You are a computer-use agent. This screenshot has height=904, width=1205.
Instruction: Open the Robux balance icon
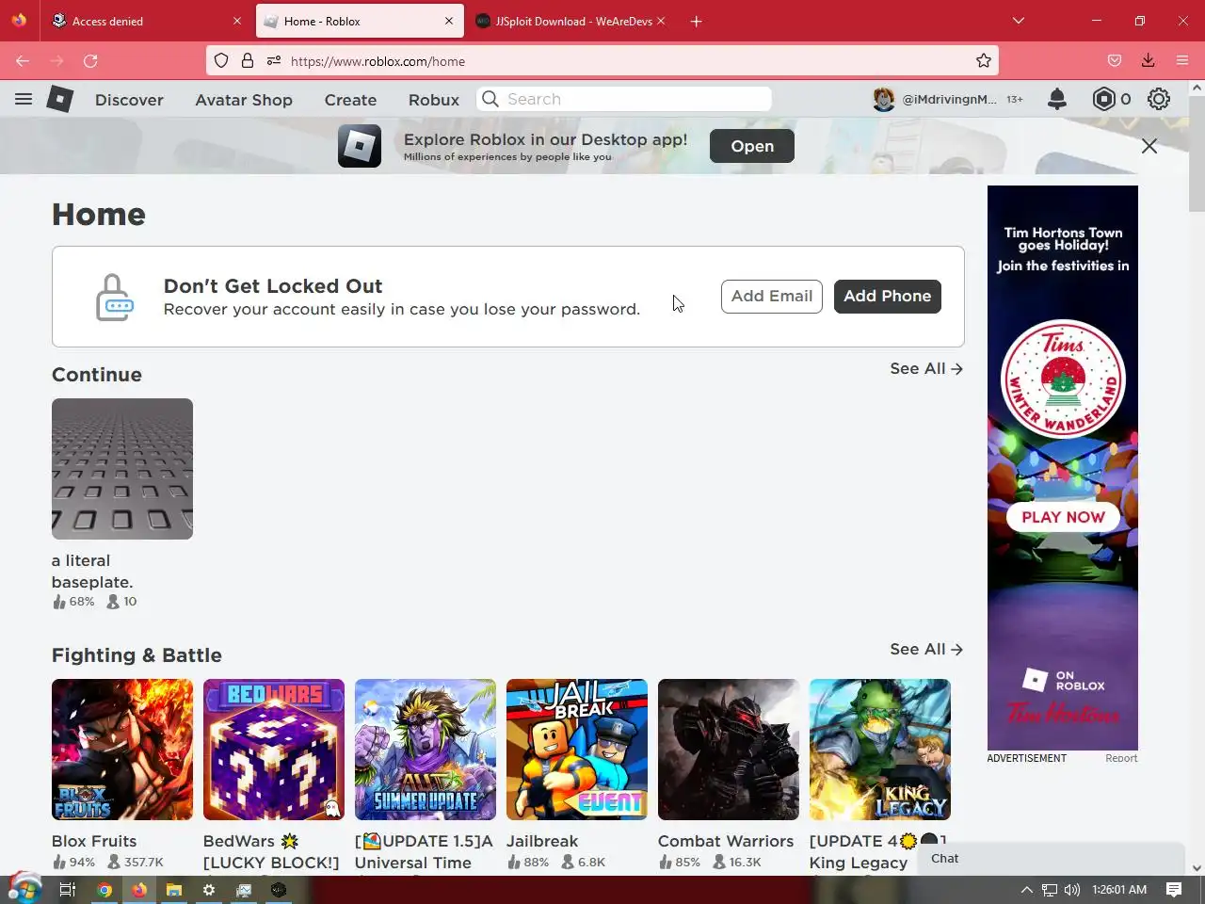(x=1103, y=99)
